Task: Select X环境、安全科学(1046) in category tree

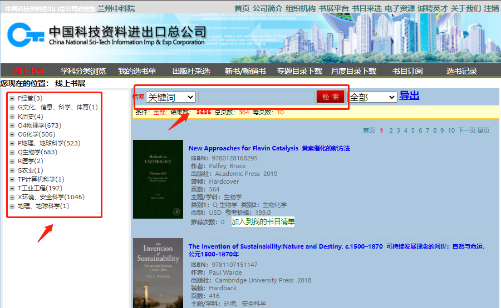Action: 51,197
